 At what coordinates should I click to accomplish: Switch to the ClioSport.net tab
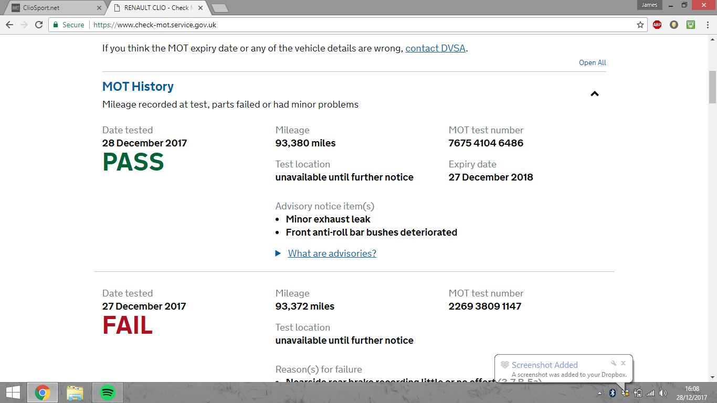[x=56, y=8]
